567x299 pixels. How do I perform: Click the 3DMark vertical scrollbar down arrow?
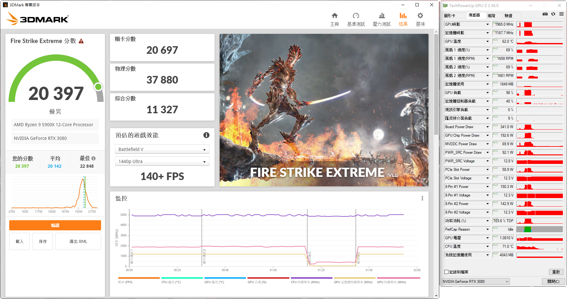point(436,296)
